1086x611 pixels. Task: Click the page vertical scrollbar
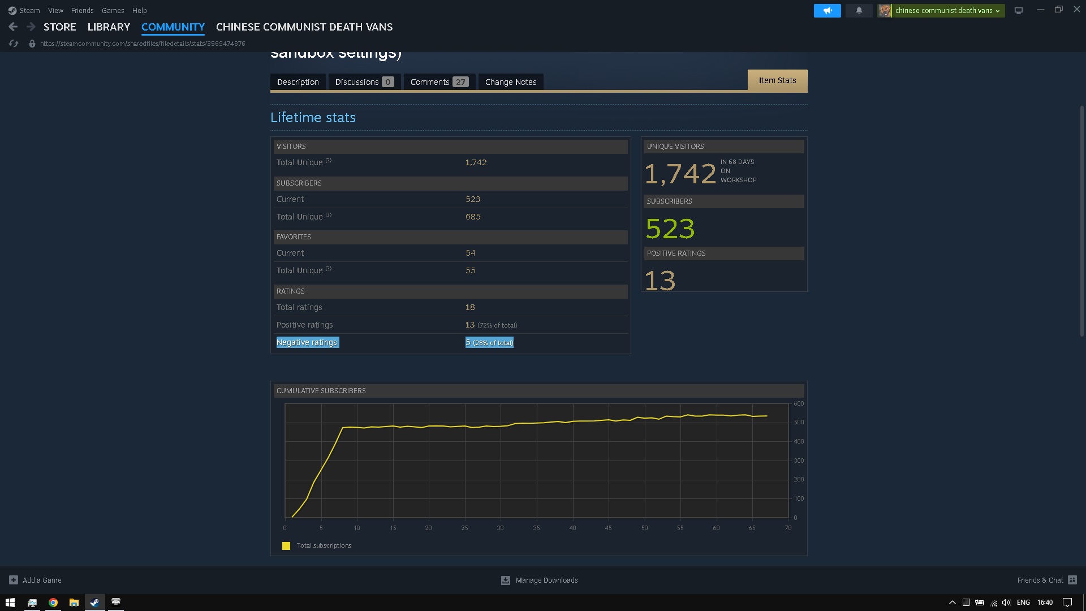(1081, 221)
